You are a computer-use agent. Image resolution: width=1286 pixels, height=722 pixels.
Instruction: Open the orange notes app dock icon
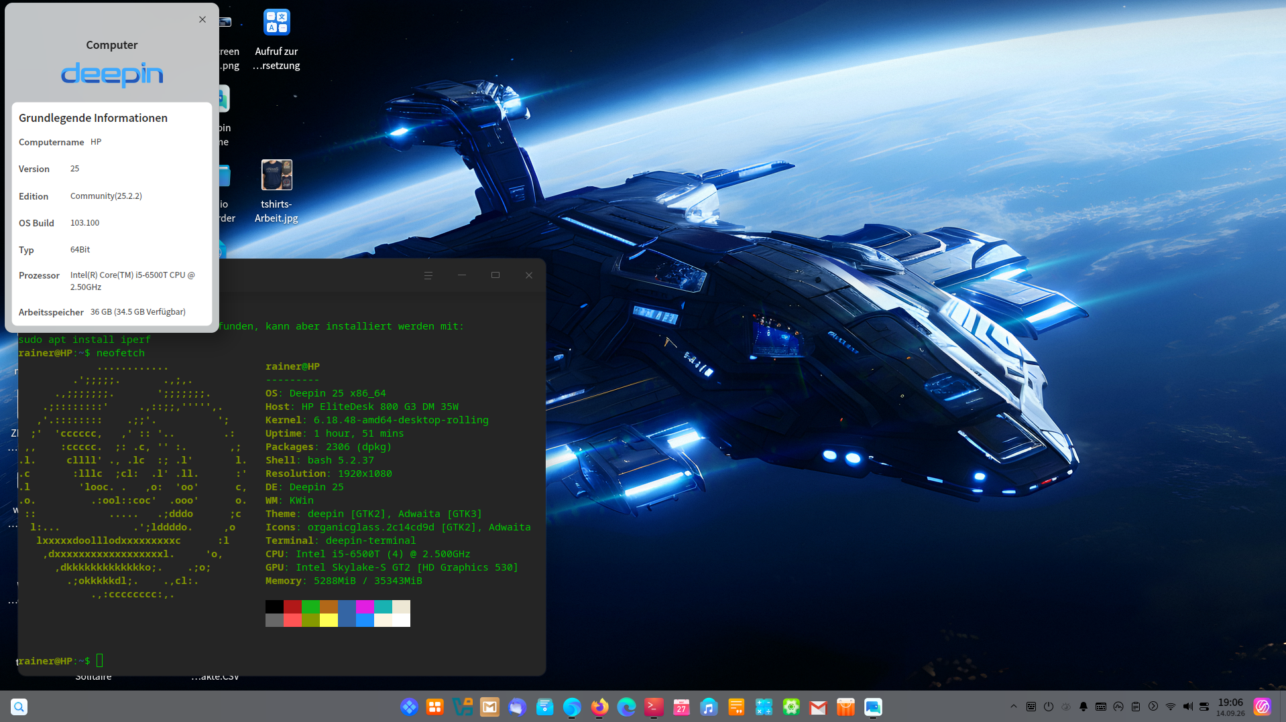click(x=736, y=707)
